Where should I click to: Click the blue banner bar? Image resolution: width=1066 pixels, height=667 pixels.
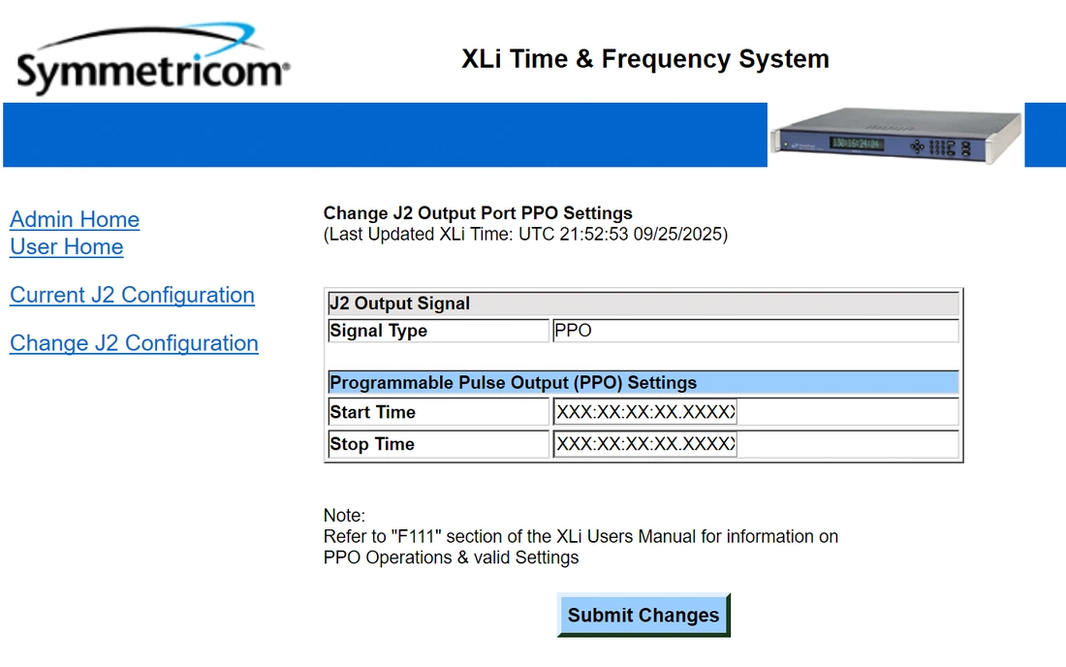[x=388, y=135]
